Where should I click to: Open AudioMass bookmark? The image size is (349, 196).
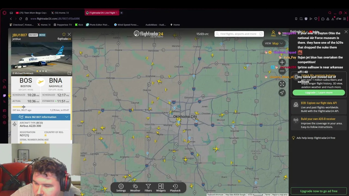point(155,25)
